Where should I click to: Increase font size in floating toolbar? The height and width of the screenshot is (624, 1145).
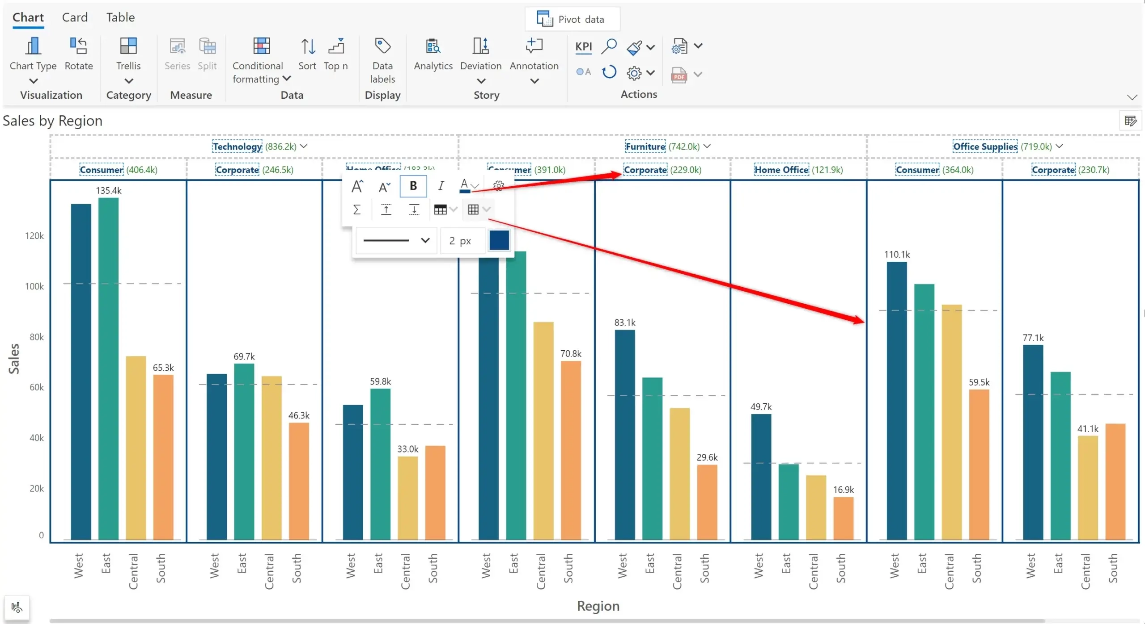[x=357, y=186]
